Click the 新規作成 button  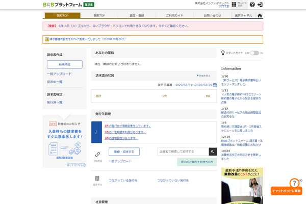pyautogui.click(x=64, y=64)
